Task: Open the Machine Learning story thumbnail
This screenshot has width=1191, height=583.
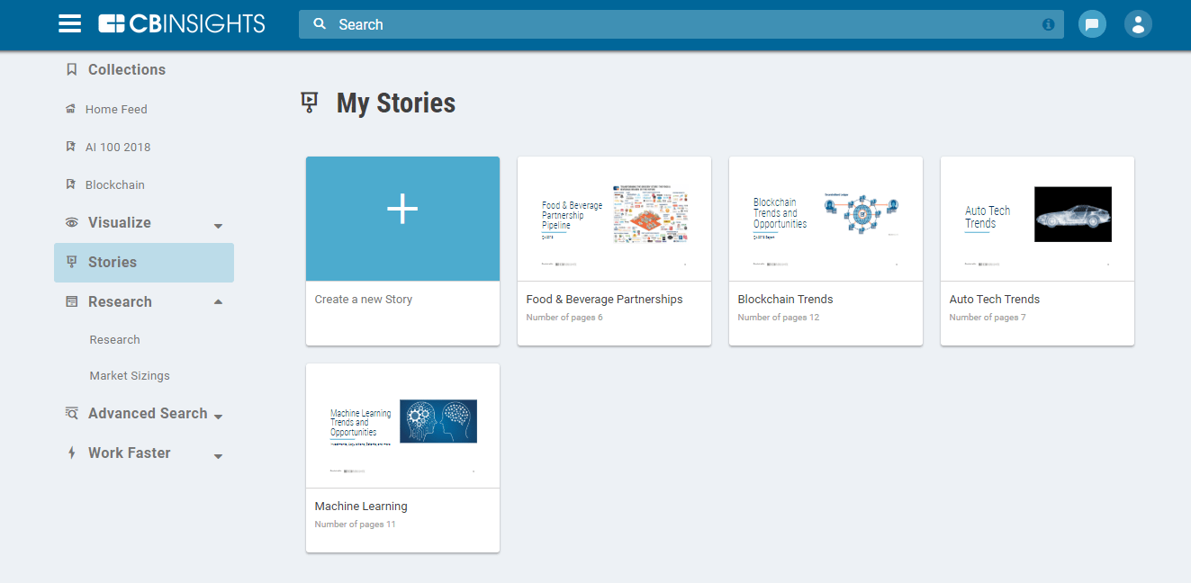Action: click(402, 426)
